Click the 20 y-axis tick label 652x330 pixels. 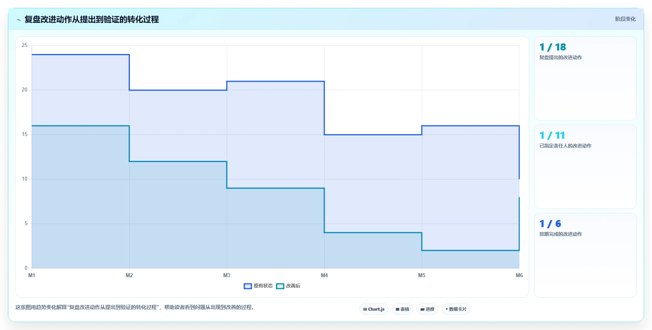pos(24,90)
